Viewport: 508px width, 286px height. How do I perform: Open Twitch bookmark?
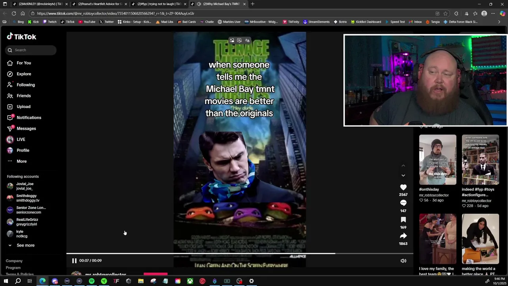50,22
